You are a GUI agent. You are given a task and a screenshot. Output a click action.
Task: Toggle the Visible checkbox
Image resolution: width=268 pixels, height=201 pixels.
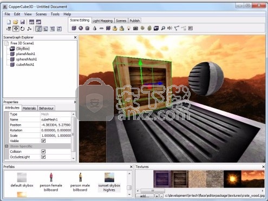pyautogui.click(x=43, y=140)
